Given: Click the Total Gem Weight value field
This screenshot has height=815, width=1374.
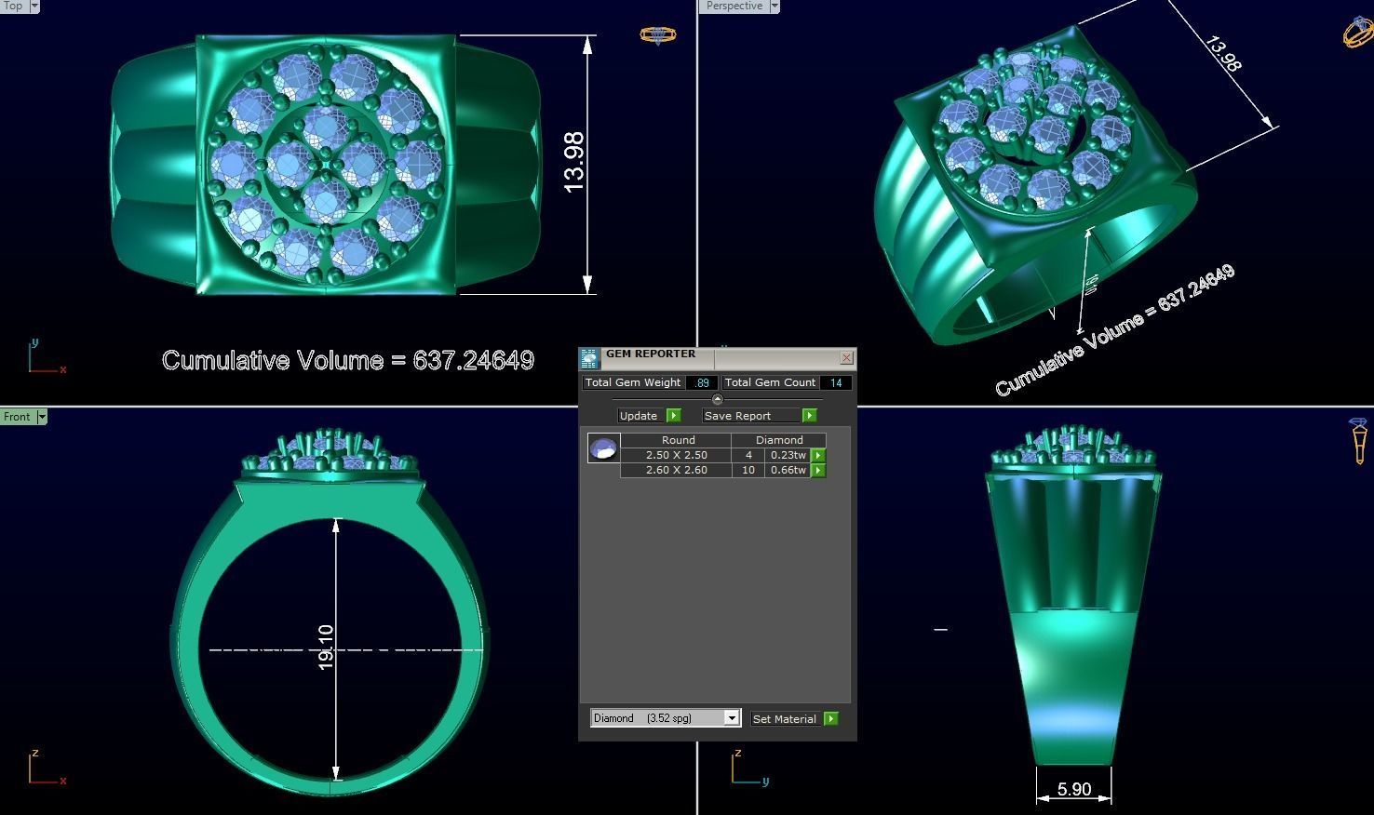Looking at the screenshot, I should [702, 382].
